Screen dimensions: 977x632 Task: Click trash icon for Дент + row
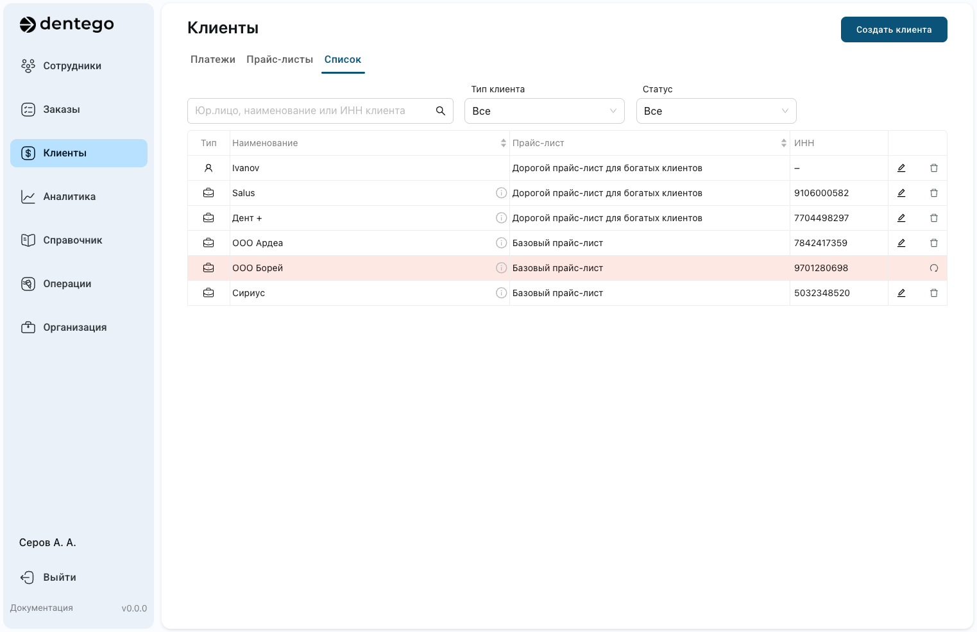[x=934, y=218]
